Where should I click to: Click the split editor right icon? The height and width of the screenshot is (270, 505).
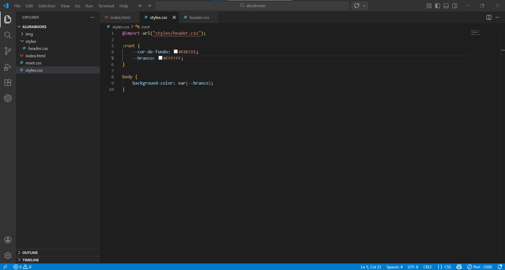click(489, 17)
